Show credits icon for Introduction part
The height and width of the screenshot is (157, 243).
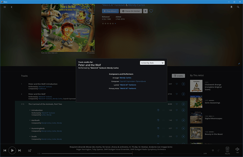click(158, 110)
